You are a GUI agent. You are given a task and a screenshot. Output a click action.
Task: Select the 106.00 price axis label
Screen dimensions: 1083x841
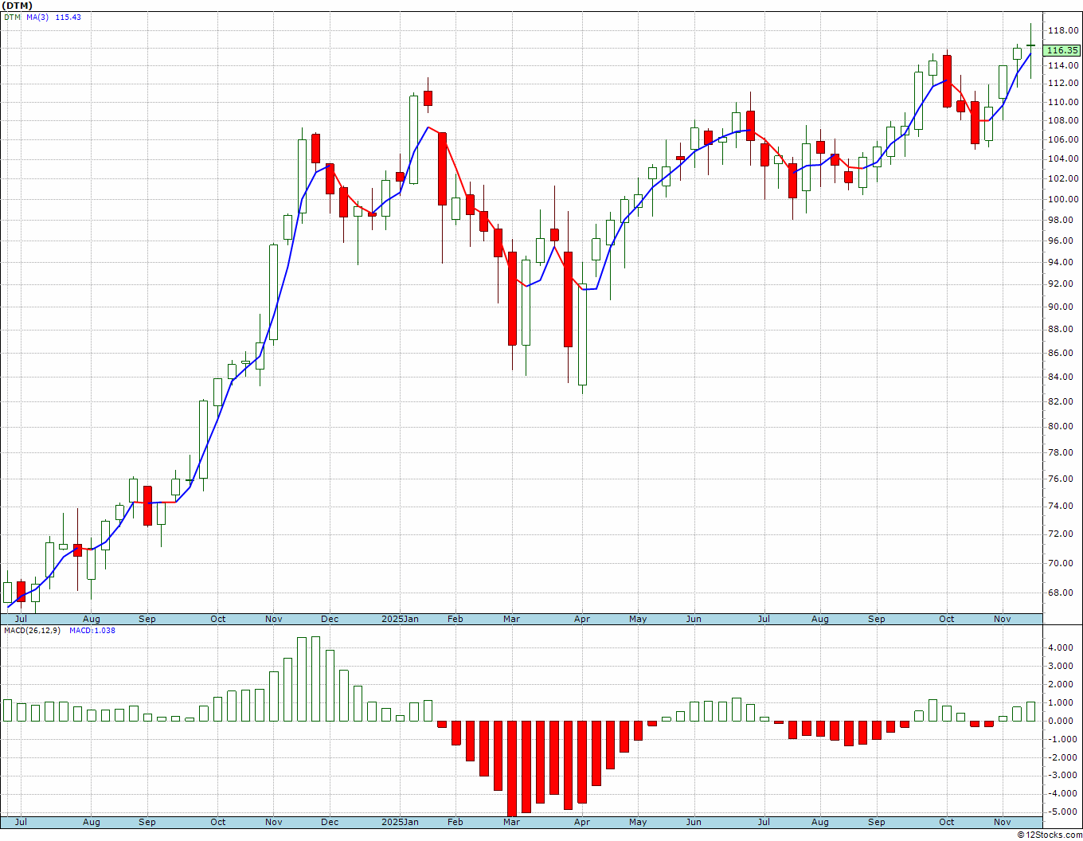[x=1062, y=139]
